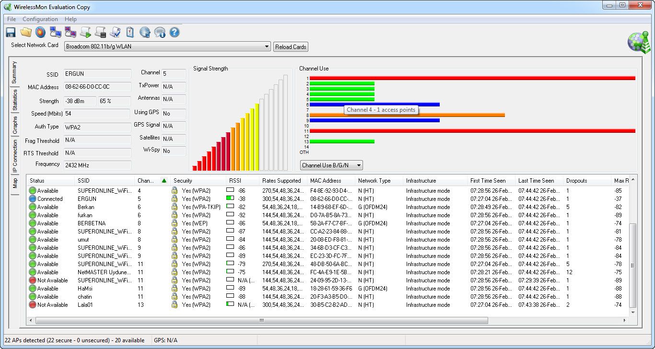Click the RSSI signal bar icon for NetMASTER
Image resolution: width=655 pixels, height=349 pixels.
230,272
